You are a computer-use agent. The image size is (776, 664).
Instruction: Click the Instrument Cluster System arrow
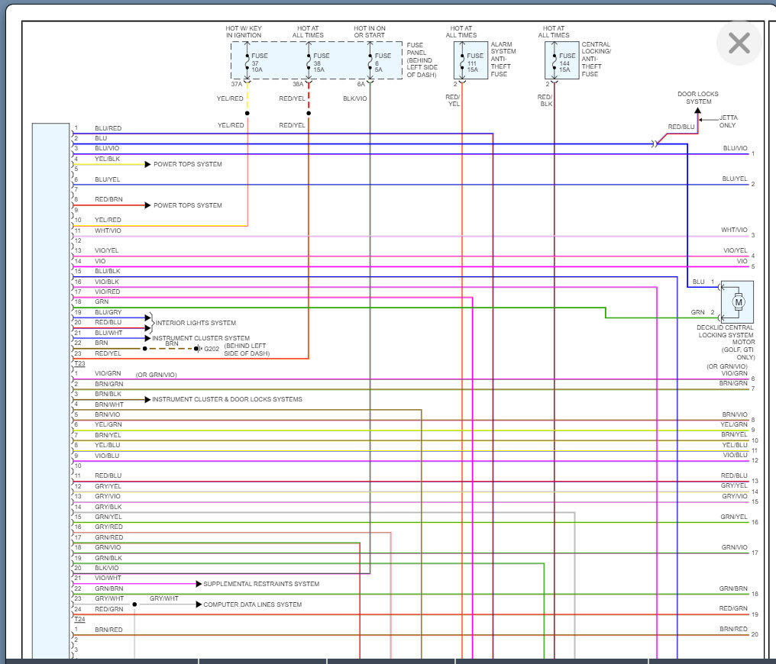coord(147,338)
